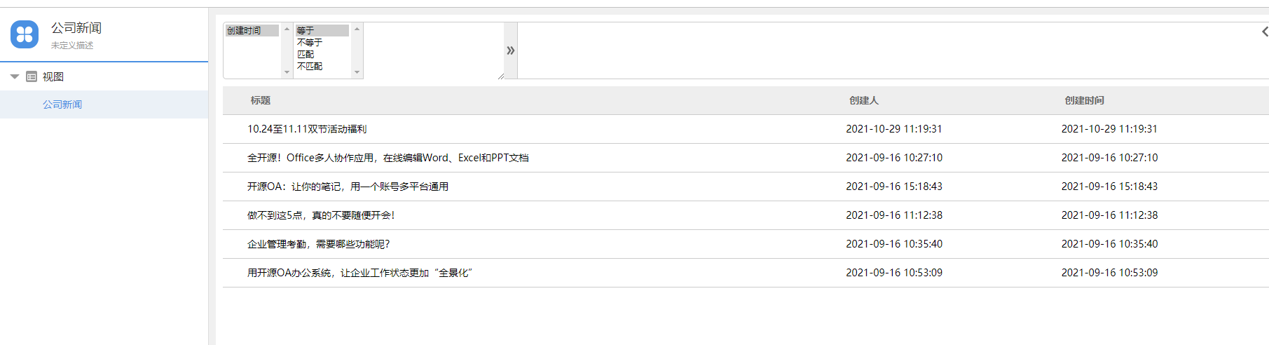Choose the 不等于 operator option
This screenshot has width=1269, height=345.
[310, 43]
